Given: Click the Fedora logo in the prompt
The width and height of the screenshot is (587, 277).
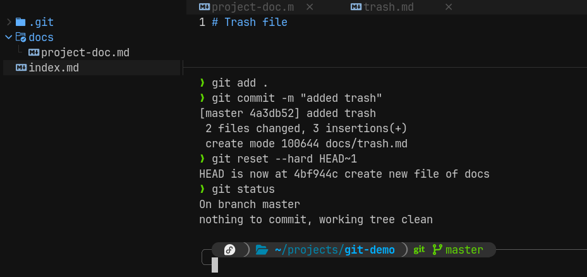Looking at the screenshot, I should [229, 250].
